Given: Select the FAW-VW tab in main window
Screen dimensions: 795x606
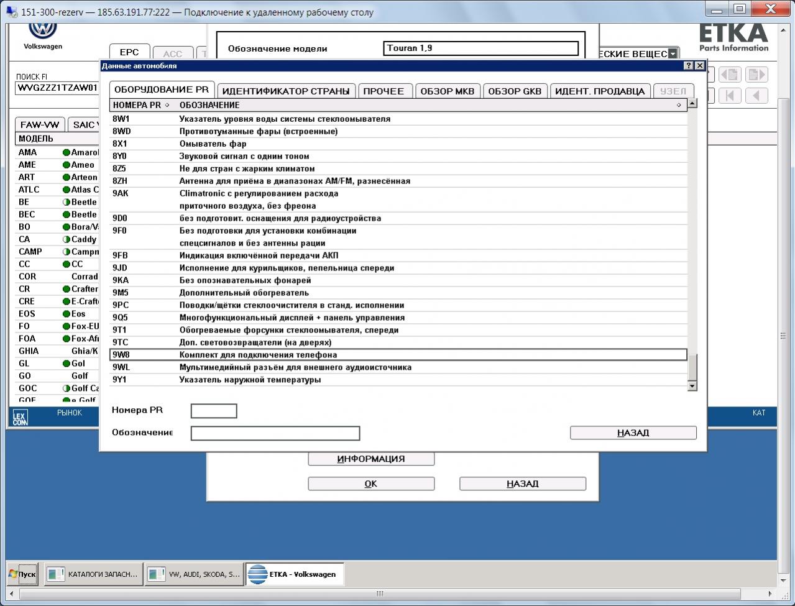Looking at the screenshot, I should coord(40,124).
